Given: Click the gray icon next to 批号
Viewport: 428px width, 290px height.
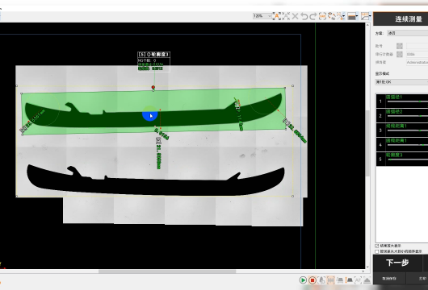Looking at the screenshot, I should (400, 46).
